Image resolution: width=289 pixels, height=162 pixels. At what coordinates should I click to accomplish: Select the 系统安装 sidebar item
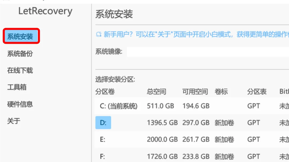point(20,37)
